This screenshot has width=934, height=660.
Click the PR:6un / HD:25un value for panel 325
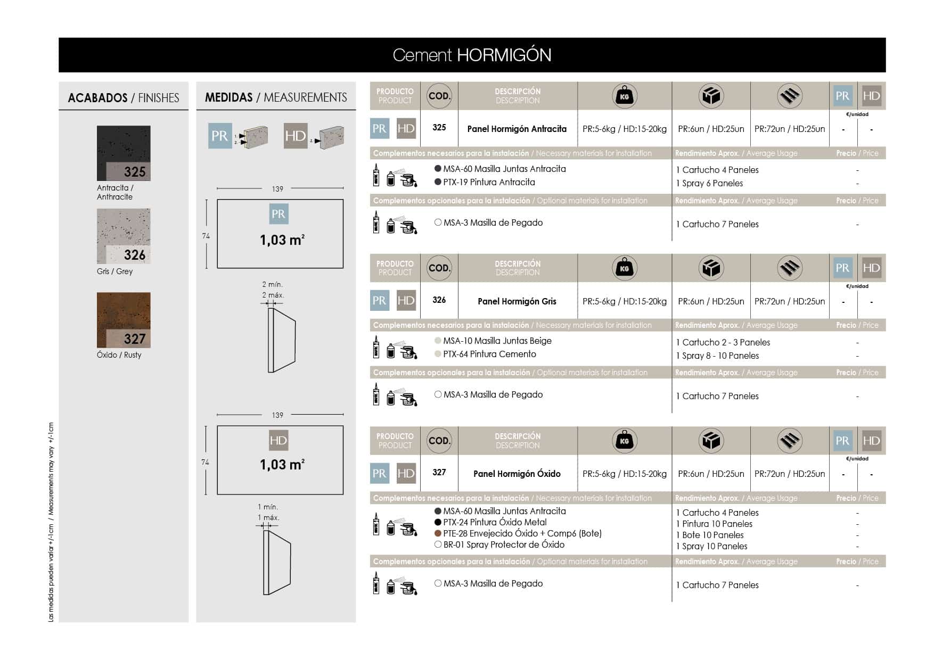(x=711, y=129)
